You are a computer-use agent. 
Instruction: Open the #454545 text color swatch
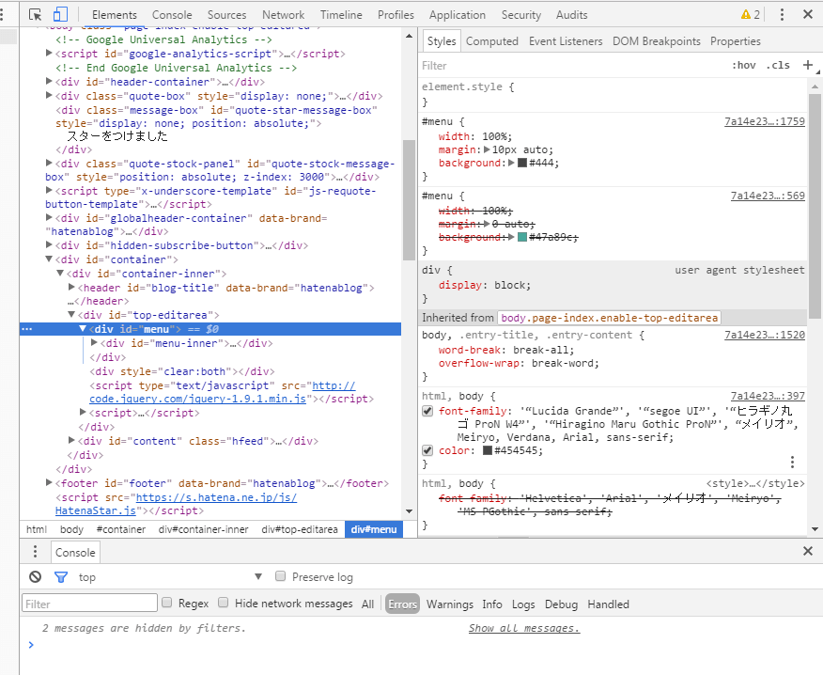click(x=488, y=450)
